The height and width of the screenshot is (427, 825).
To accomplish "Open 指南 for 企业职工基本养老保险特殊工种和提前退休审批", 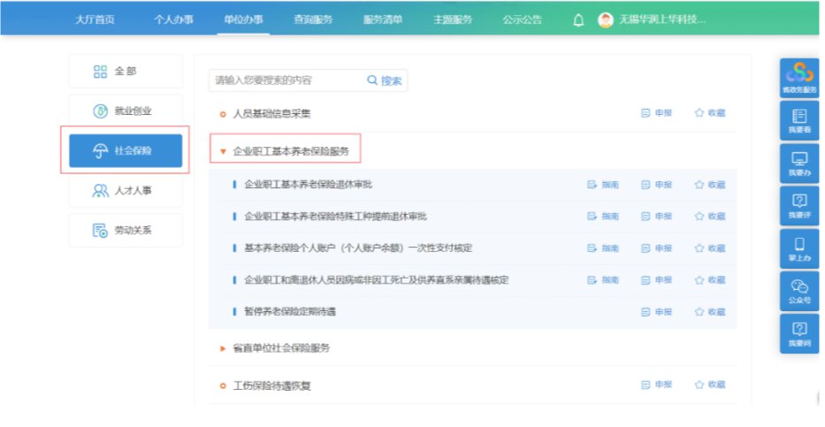I will click(603, 217).
